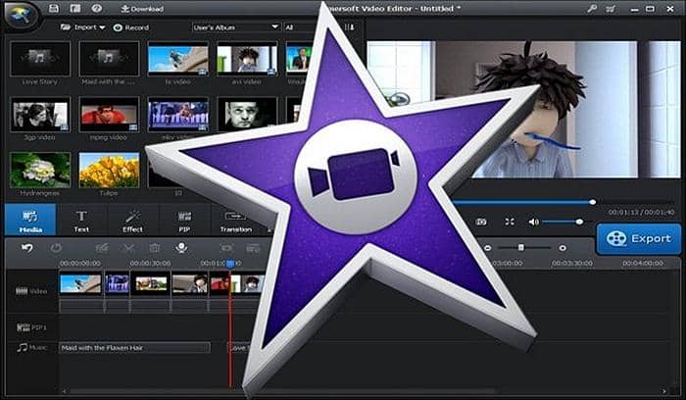Click the trash delete icon

(x=155, y=248)
